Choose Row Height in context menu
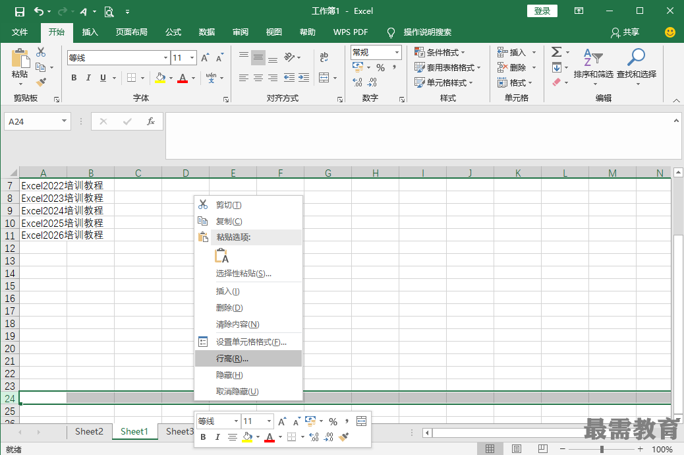 (x=248, y=359)
